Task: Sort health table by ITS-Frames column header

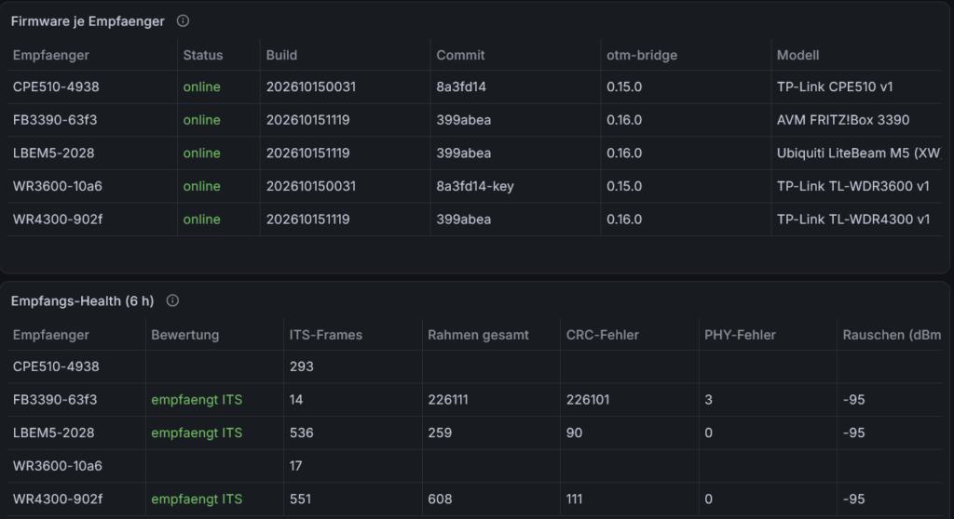Action: pyautogui.click(x=325, y=335)
